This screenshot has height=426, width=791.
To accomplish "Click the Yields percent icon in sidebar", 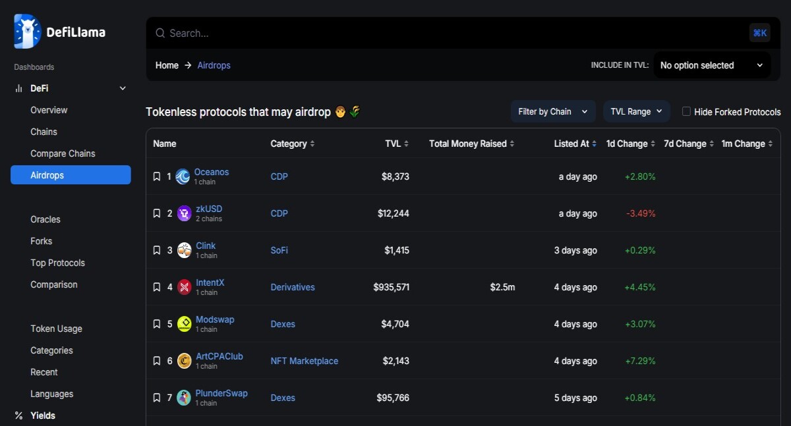I will (x=18, y=415).
